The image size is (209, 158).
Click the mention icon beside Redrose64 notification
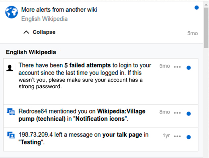[x=11, y=112]
